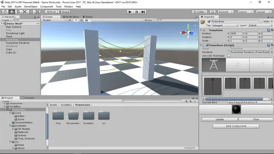Open the Gizmos dropdown

[149, 20]
